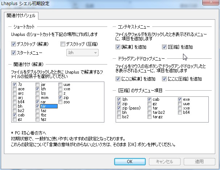This screenshot has height=170, width=220.
Task: Close the Lhaplus setup dialog
Action: (x=211, y=2)
